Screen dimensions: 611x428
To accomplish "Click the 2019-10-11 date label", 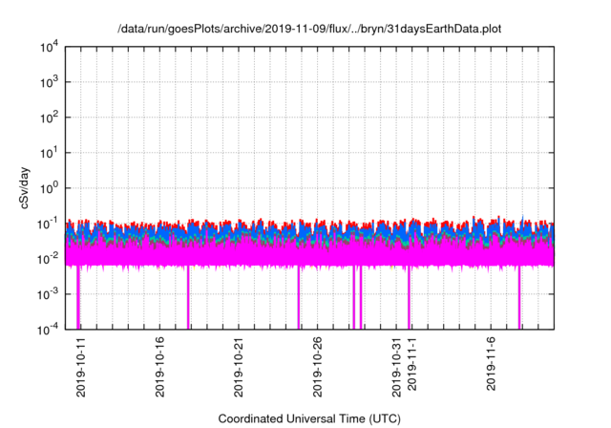I will coord(80,367).
